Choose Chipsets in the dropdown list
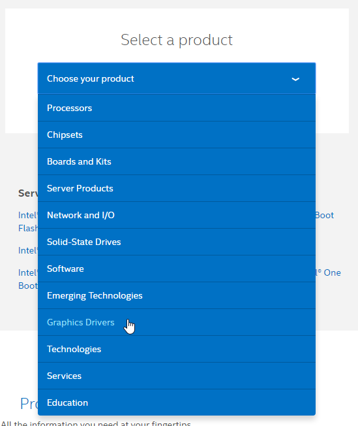This screenshot has width=358, height=426. (x=177, y=135)
